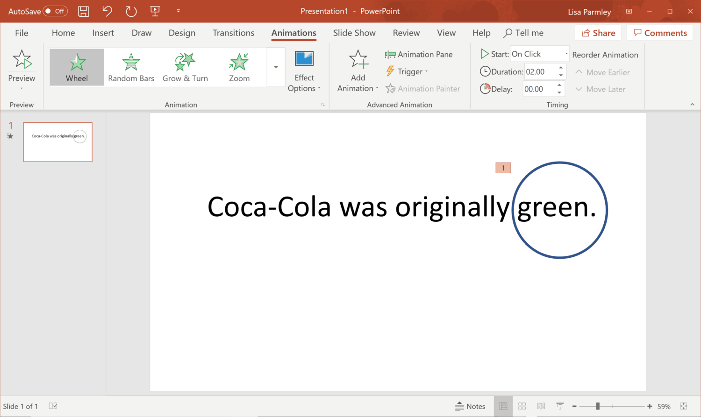
Task: Expand the animation gallery More arrow
Action: (276, 67)
